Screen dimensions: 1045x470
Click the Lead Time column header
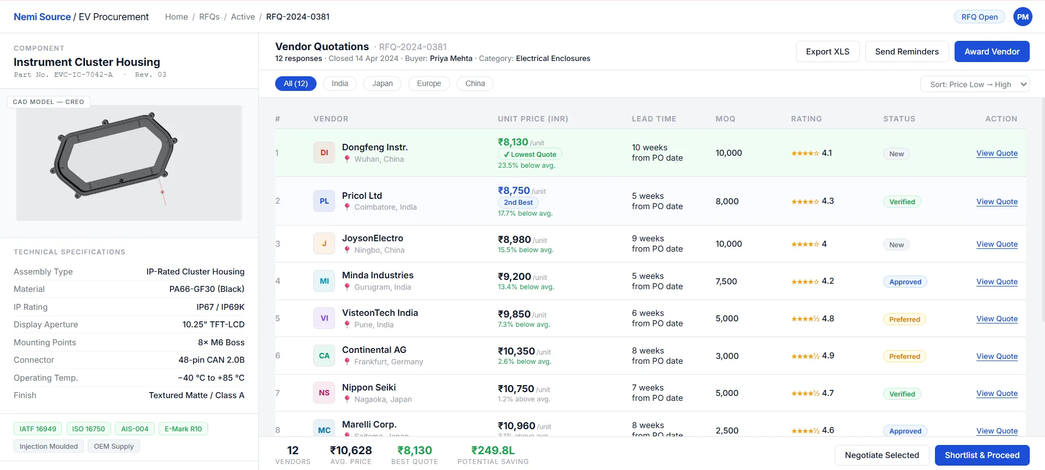[x=654, y=119]
